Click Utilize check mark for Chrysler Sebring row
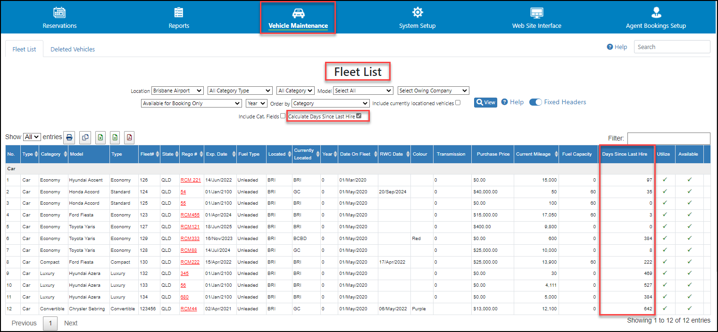Image resolution: width=718 pixels, height=332 pixels. [664, 308]
